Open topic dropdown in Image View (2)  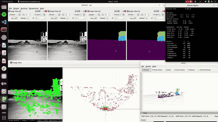tap(13, 15)
